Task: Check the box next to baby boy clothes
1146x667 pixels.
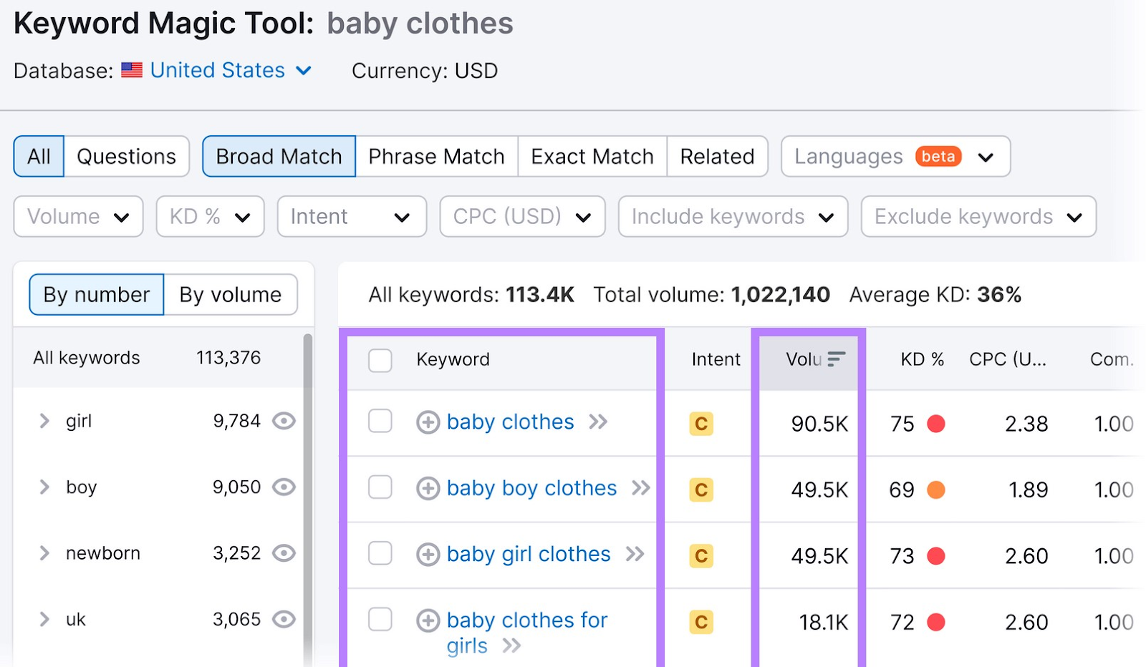Action: click(x=380, y=488)
